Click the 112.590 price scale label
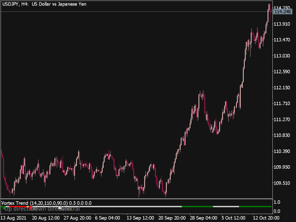This screenshot has height=222, width=296. 282,72
